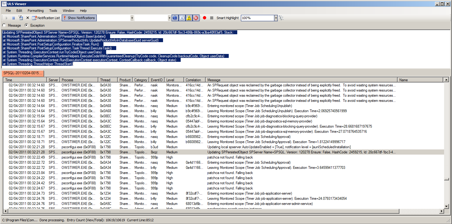The height and width of the screenshot is (224, 452).
Task: Open the Formatting menu
Action: (36, 11)
